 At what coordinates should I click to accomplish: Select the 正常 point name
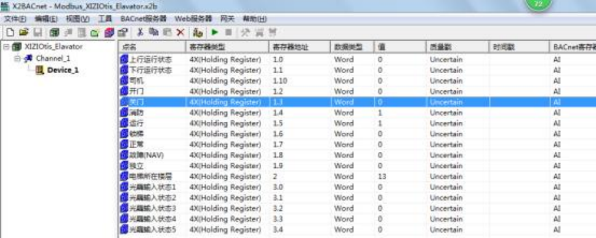point(137,145)
